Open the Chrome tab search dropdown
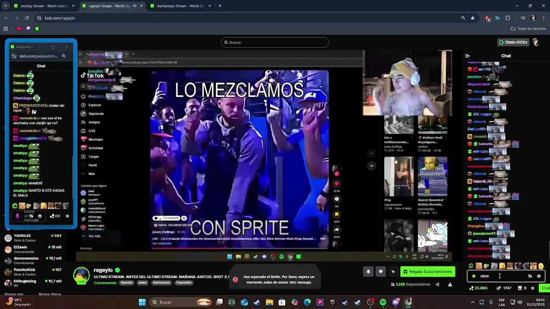 [6, 6]
